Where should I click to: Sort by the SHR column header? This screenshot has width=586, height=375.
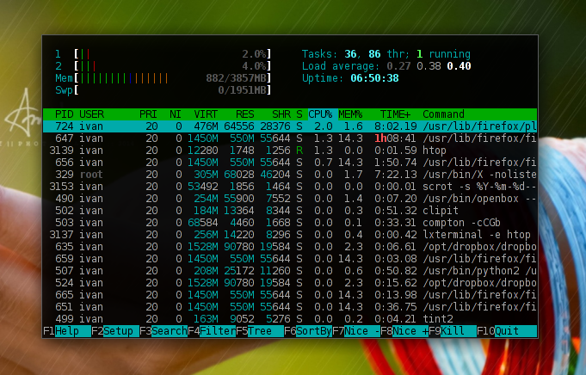click(x=281, y=114)
